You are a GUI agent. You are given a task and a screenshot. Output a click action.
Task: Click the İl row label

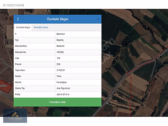[16, 34]
